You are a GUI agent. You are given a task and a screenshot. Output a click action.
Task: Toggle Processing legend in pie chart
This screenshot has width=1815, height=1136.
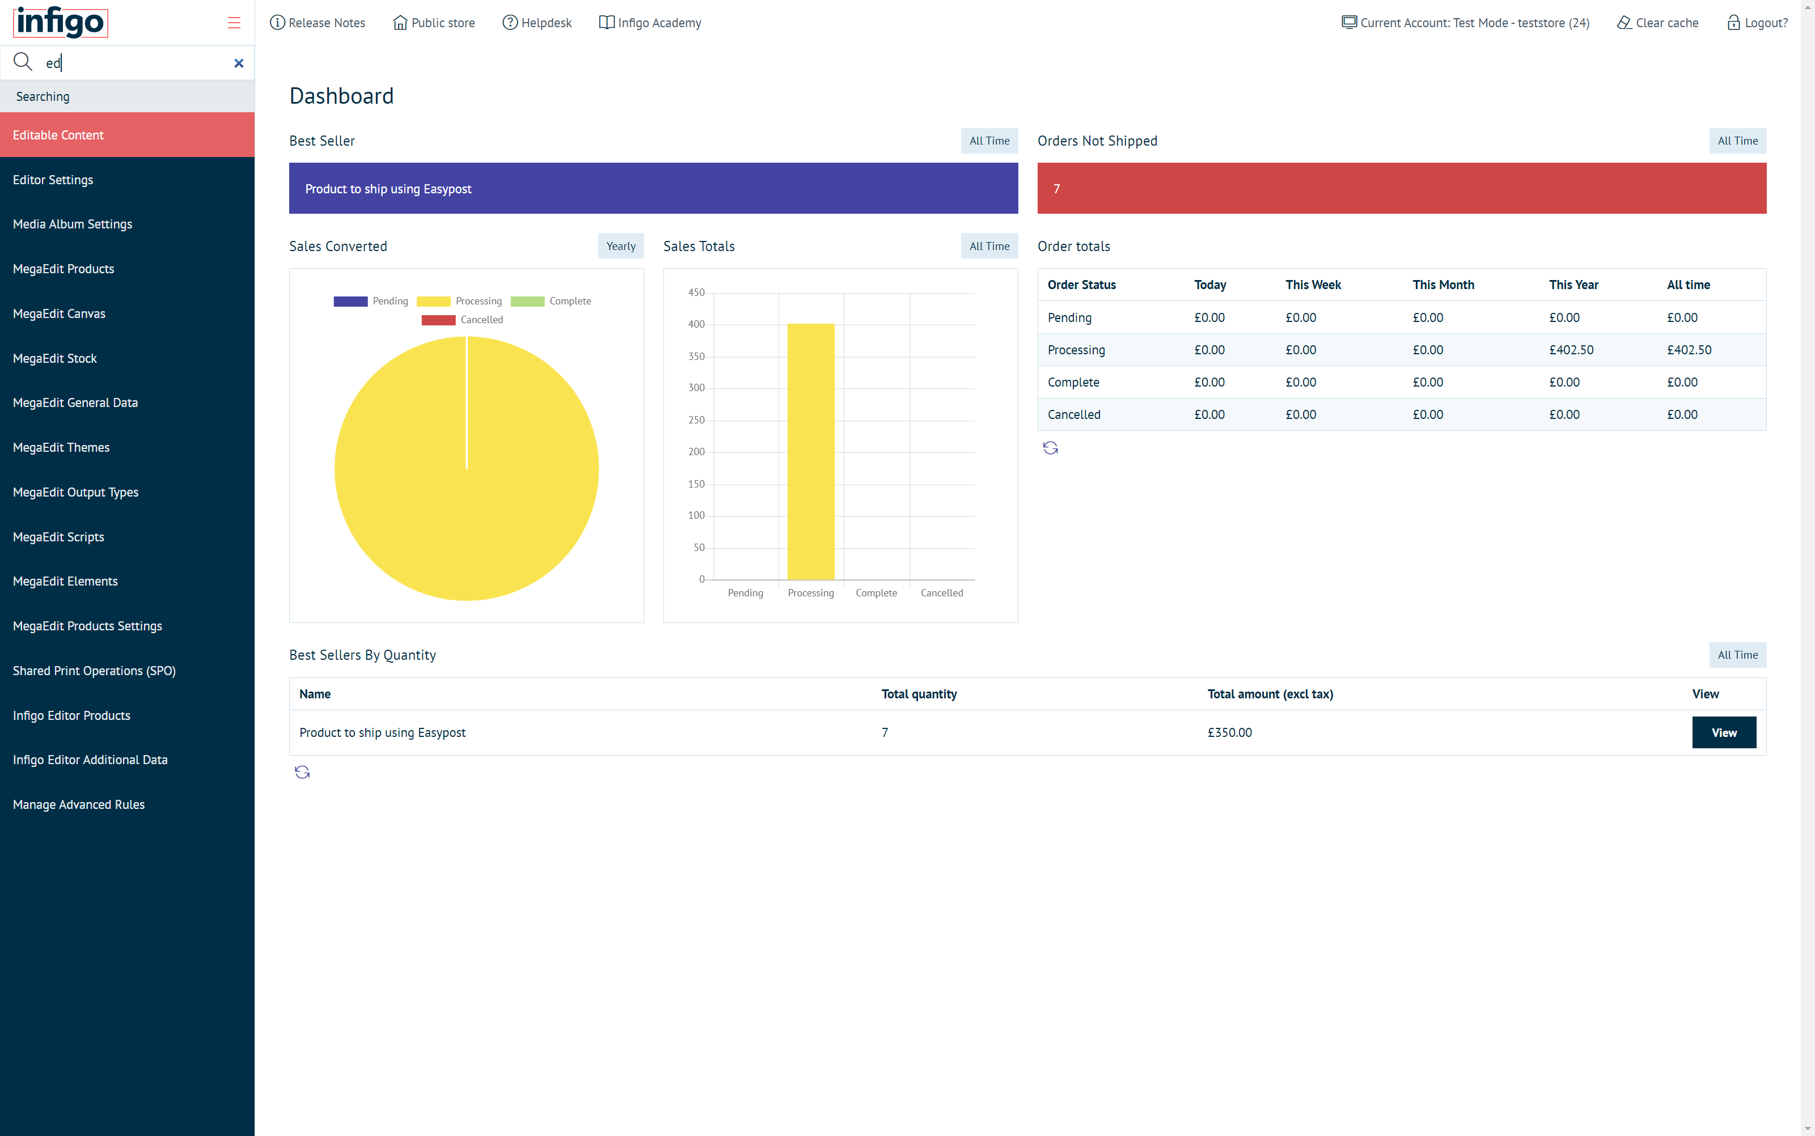459,301
